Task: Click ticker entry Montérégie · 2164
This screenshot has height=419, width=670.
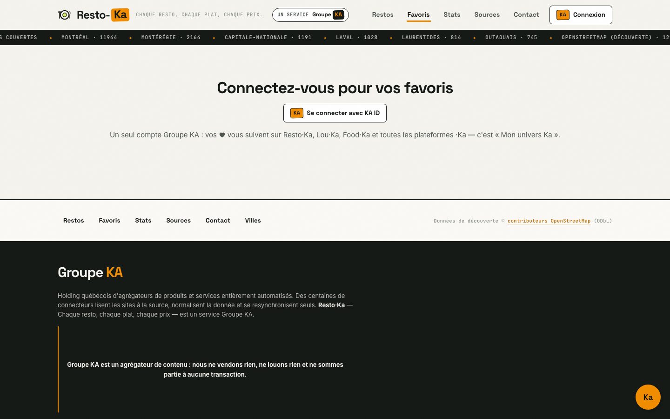Action: pos(171,37)
